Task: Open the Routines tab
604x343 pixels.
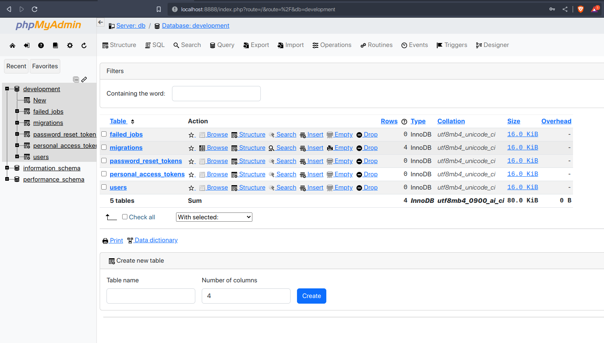Action: pos(377,45)
